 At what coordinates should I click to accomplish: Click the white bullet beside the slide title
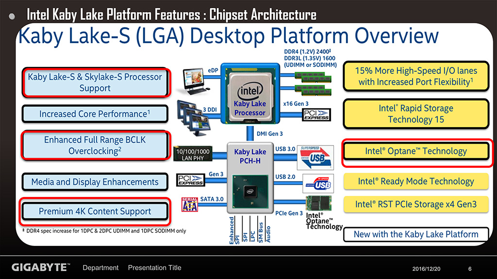coord(12,16)
